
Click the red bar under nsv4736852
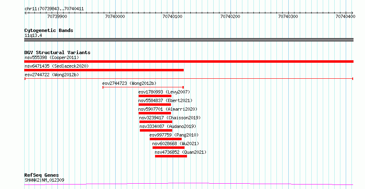tap(171, 156)
